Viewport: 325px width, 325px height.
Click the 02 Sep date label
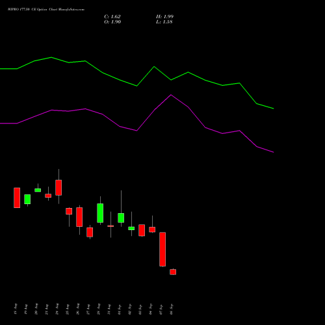[x=130, y=309]
